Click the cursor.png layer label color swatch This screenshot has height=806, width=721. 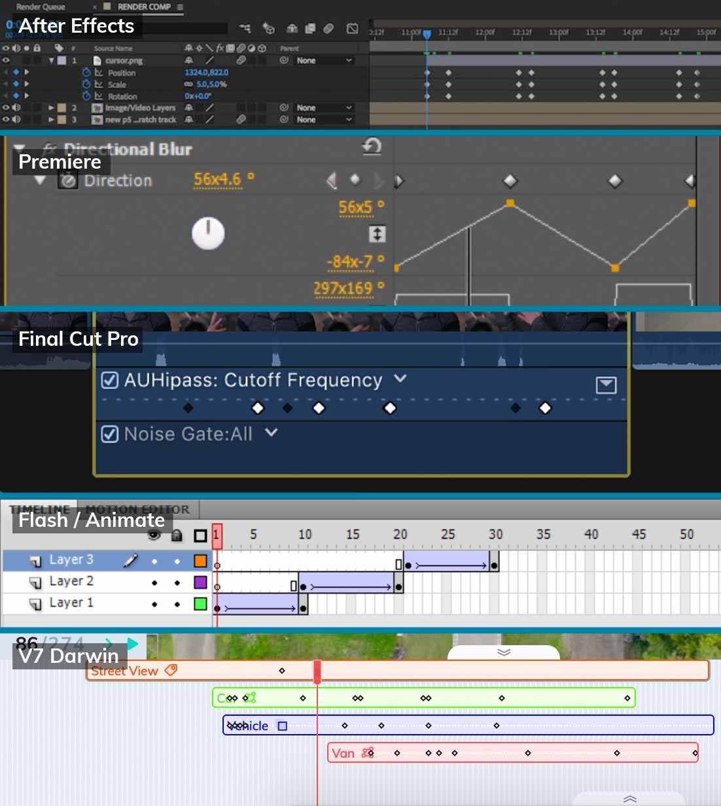[62, 60]
